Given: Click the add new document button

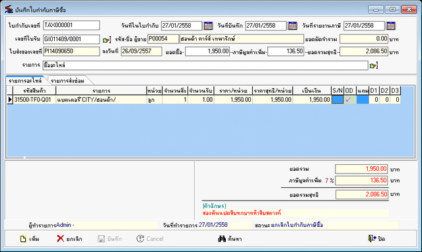Looking at the screenshot, I should pyautogui.click(x=30, y=239).
